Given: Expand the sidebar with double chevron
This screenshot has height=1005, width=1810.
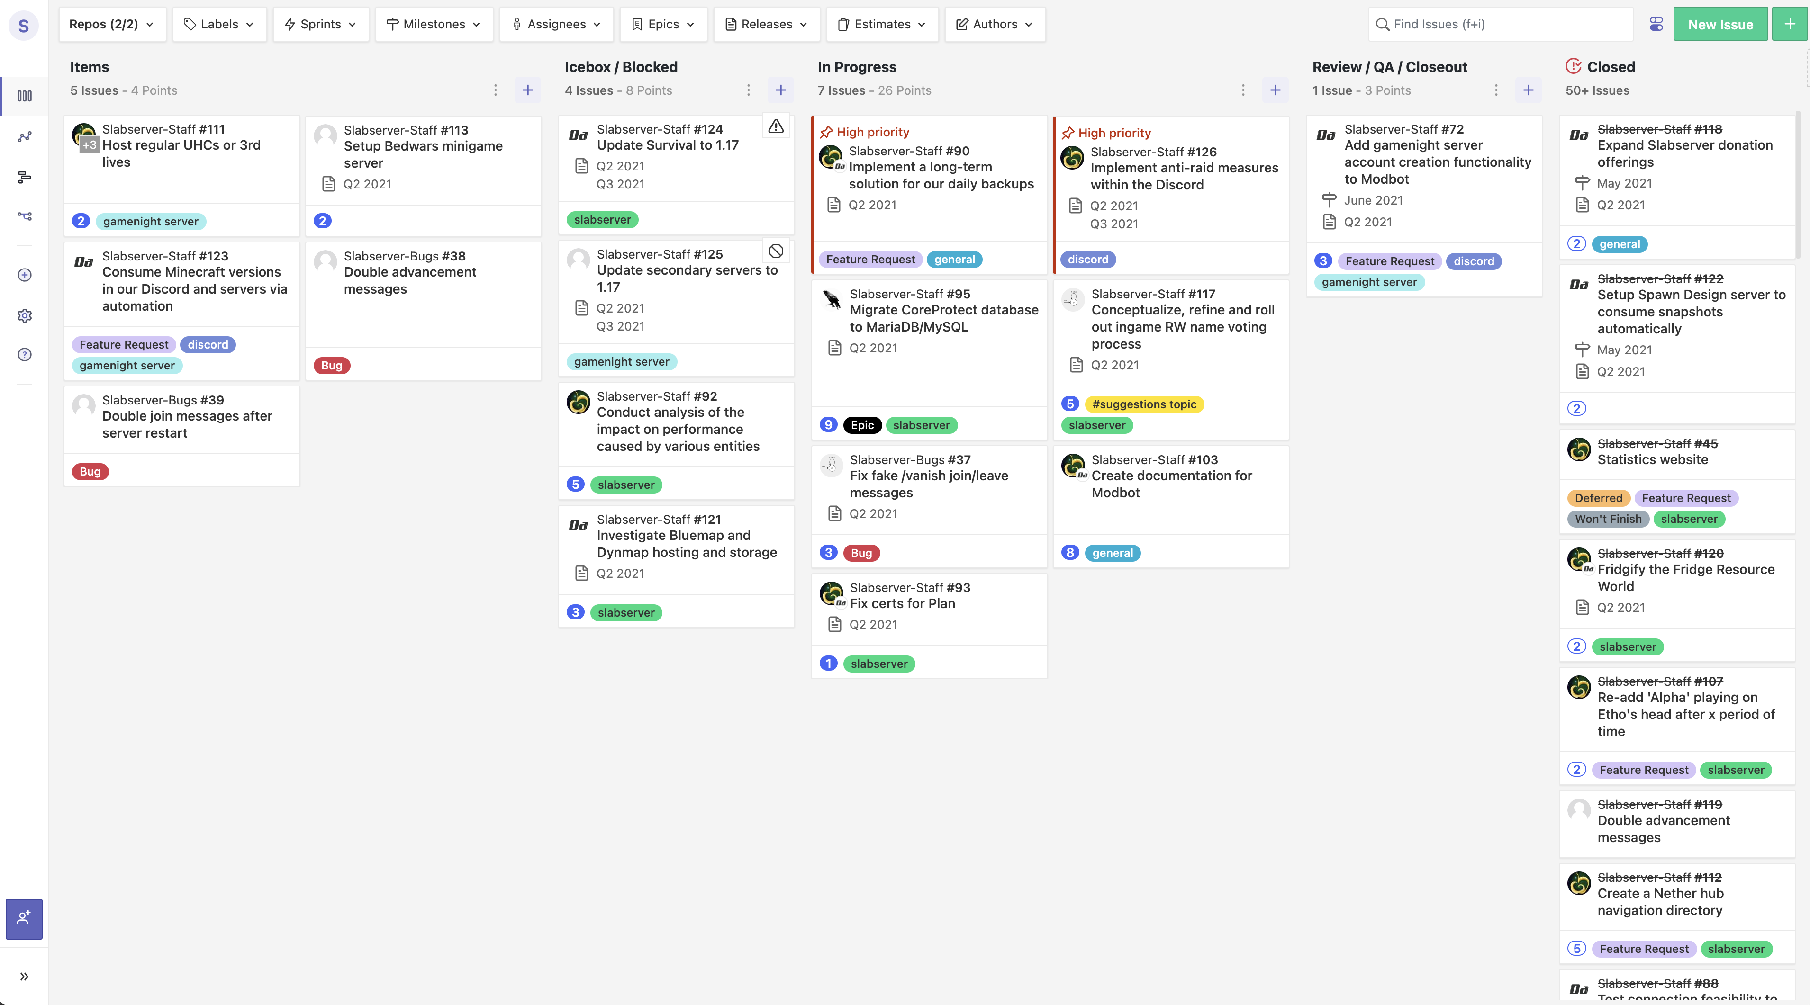Looking at the screenshot, I should click(x=24, y=976).
